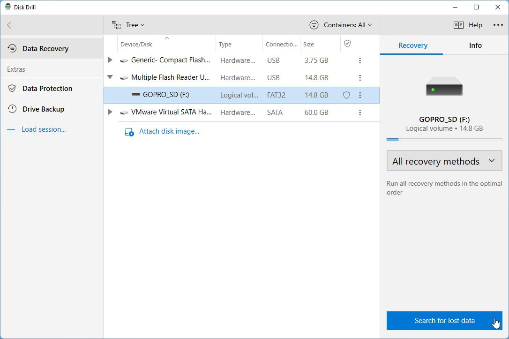Click Load session link
Image resolution: width=509 pixels, height=339 pixels.
pyautogui.click(x=44, y=129)
